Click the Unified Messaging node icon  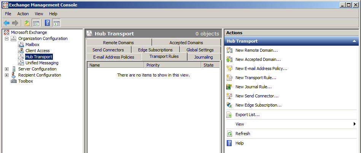pos(21,63)
